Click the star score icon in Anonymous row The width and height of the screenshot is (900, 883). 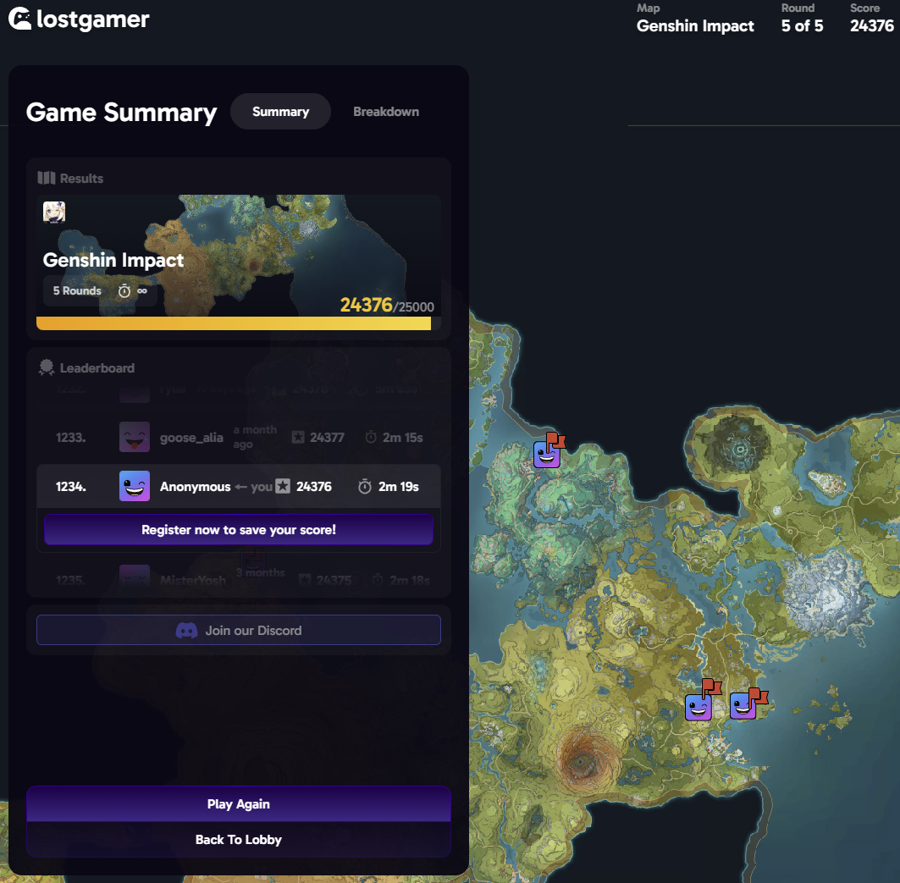283,486
